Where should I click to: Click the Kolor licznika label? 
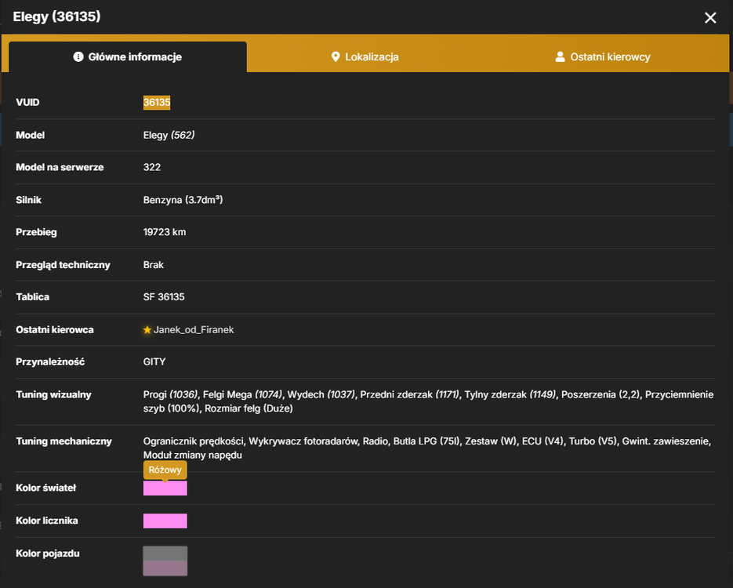pos(47,521)
